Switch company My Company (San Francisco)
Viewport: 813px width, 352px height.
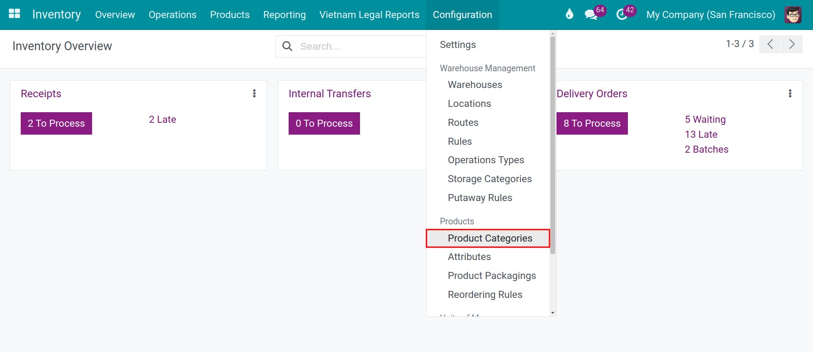[x=711, y=15]
